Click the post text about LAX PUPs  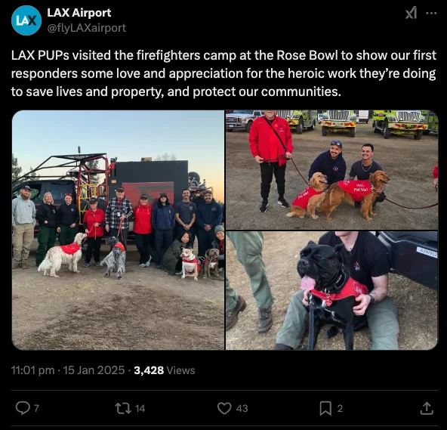click(223, 73)
